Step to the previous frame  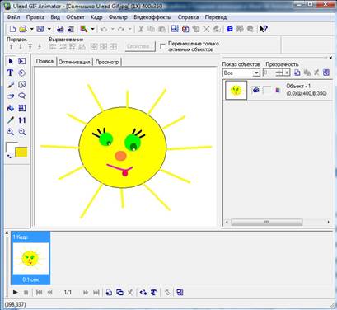point(49,293)
